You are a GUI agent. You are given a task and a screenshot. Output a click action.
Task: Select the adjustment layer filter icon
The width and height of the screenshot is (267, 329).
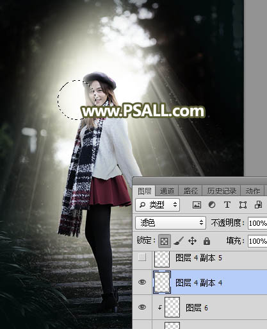pyautogui.click(x=212, y=205)
